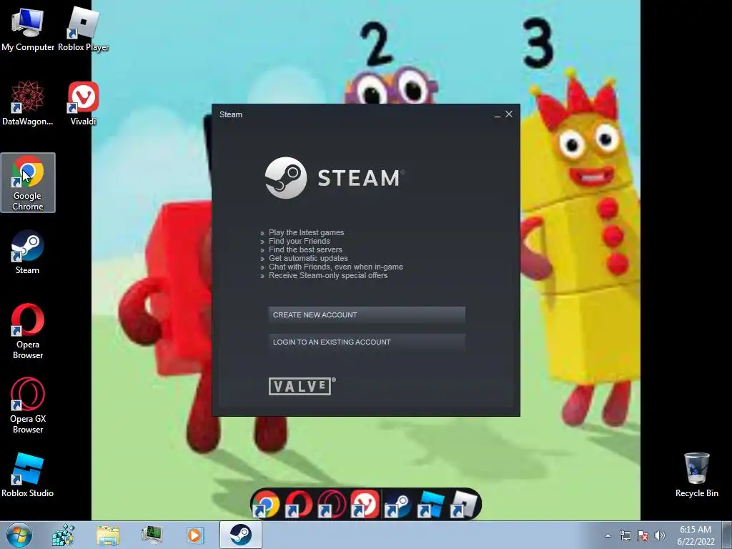
Task: Click the 'Find the best servers' line
Action: [305, 249]
